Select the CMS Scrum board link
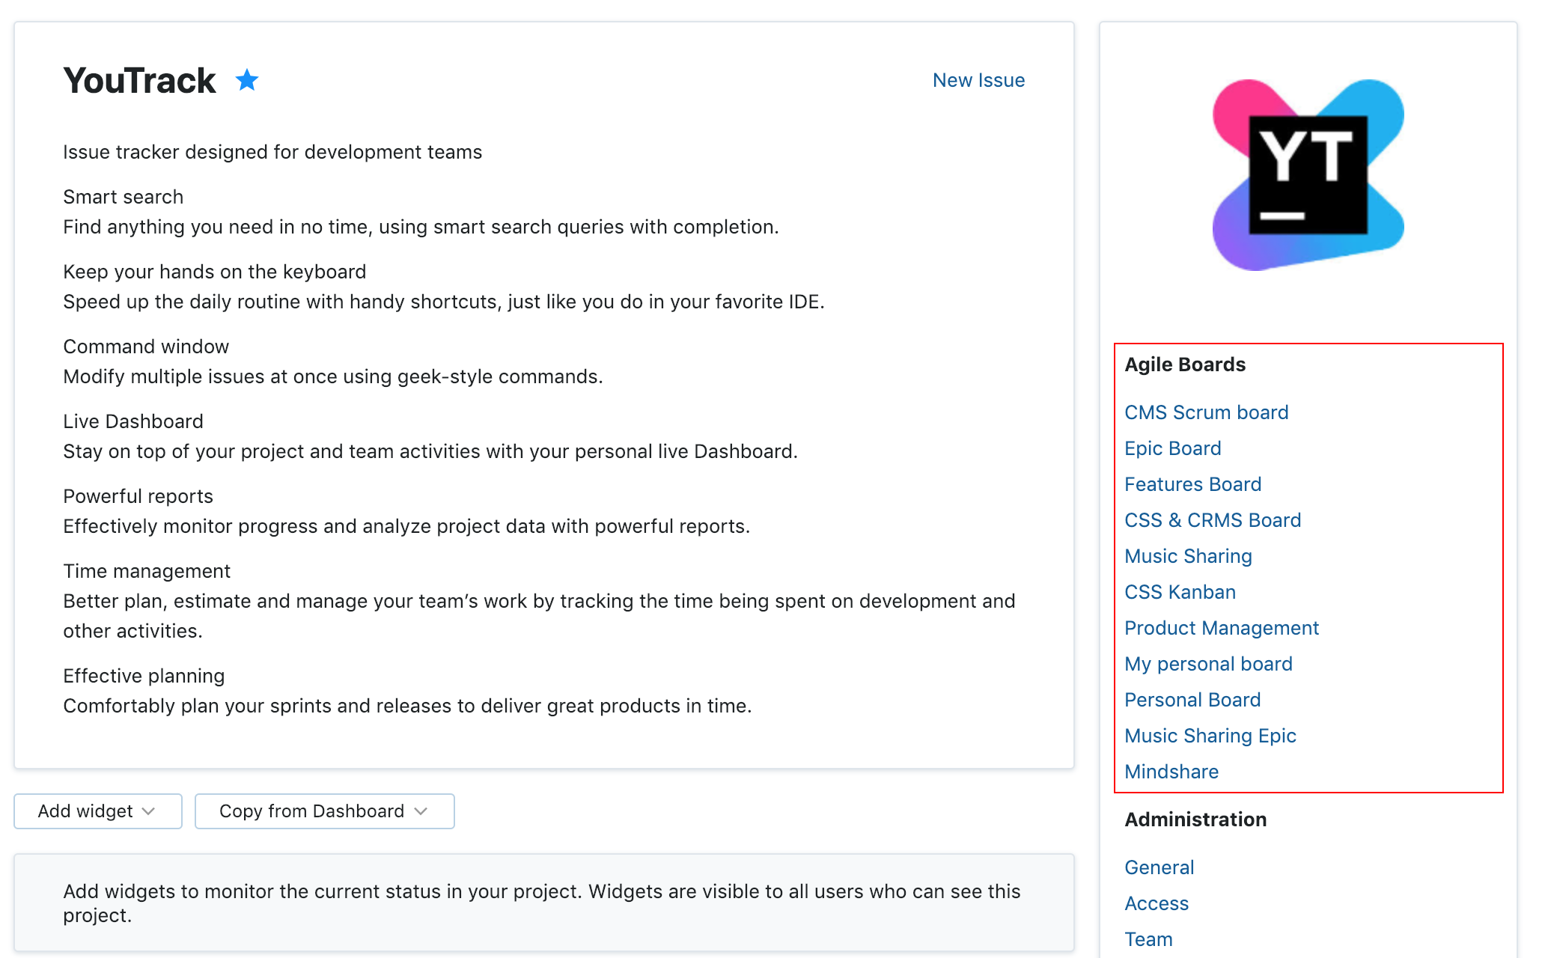 [1205, 412]
